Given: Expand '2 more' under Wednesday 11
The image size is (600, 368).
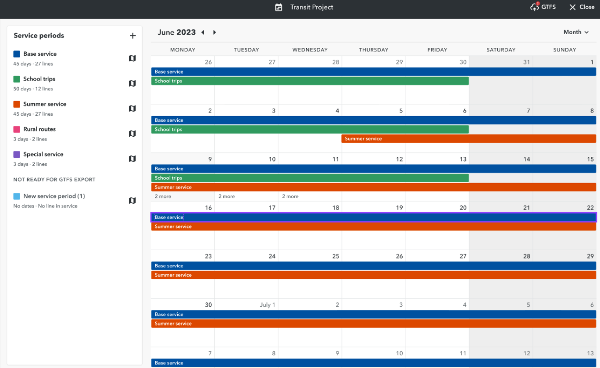Looking at the screenshot, I should point(290,196).
